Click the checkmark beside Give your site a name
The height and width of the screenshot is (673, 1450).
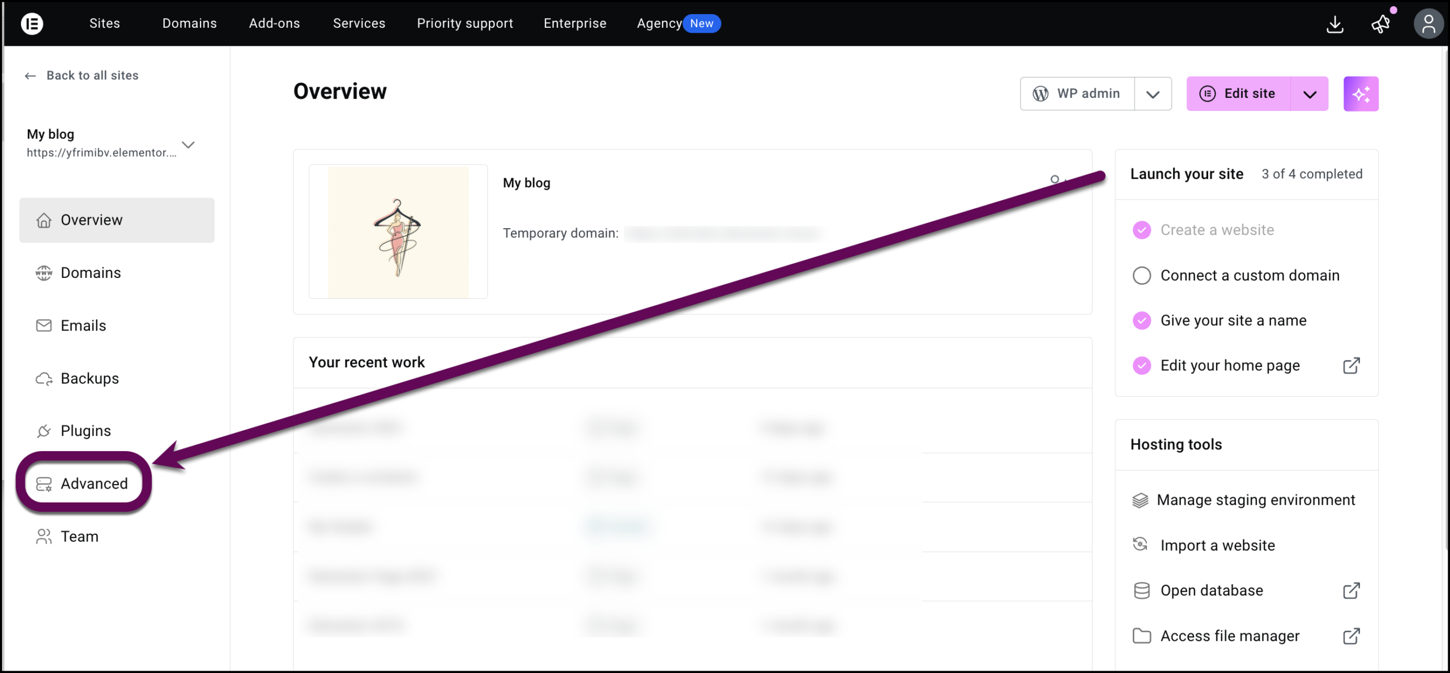coord(1142,320)
